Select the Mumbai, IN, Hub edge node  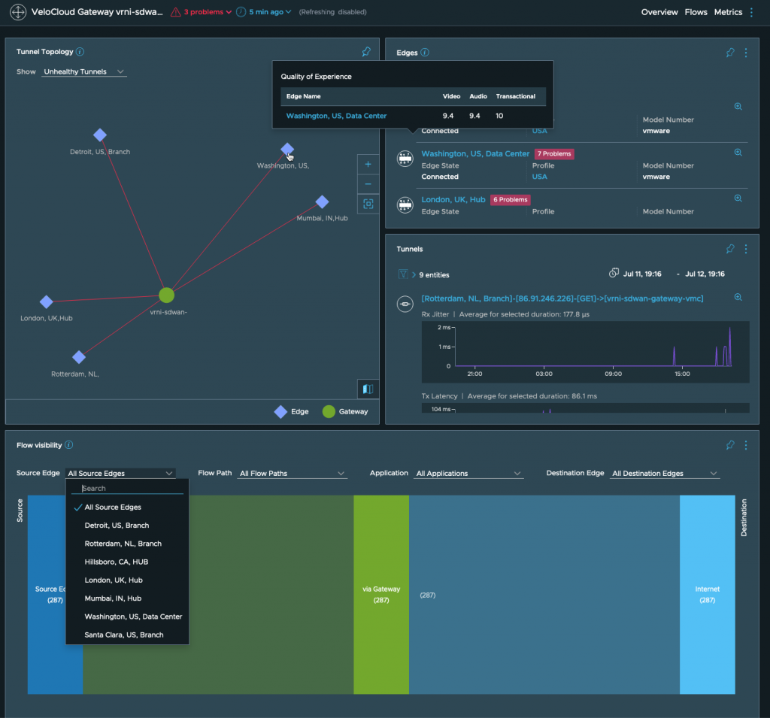coord(322,201)
